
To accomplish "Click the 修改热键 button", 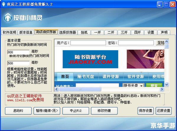I will coord(104,111).
